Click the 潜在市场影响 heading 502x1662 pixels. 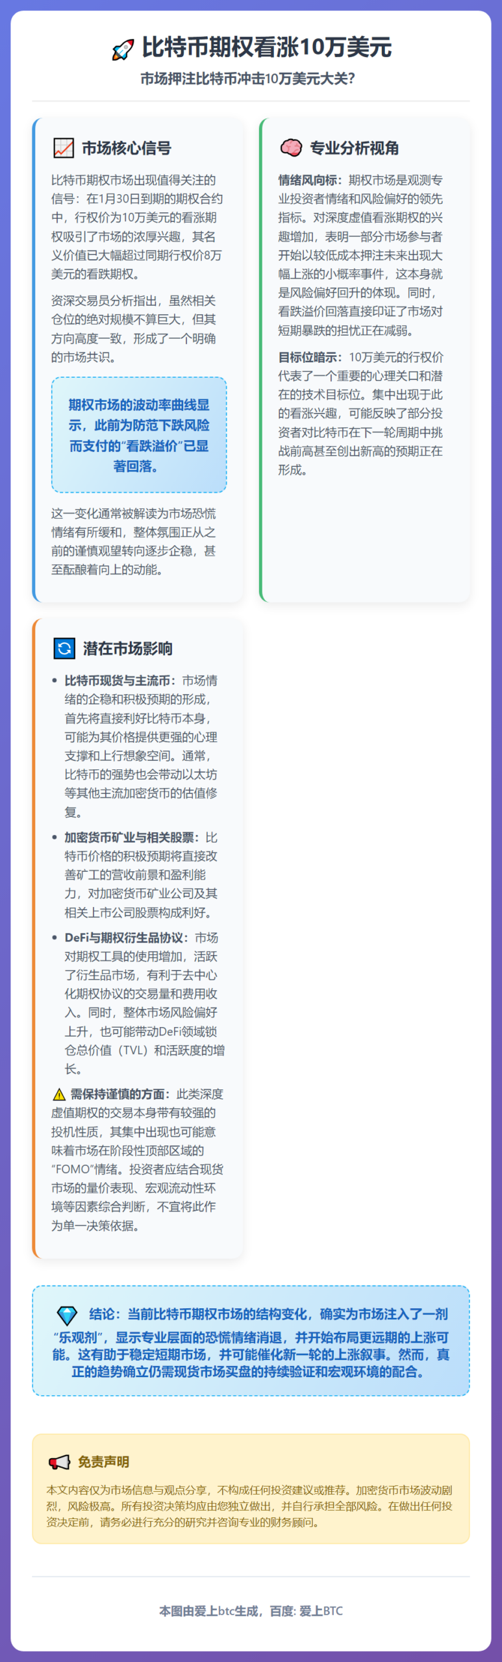(128, 648)
